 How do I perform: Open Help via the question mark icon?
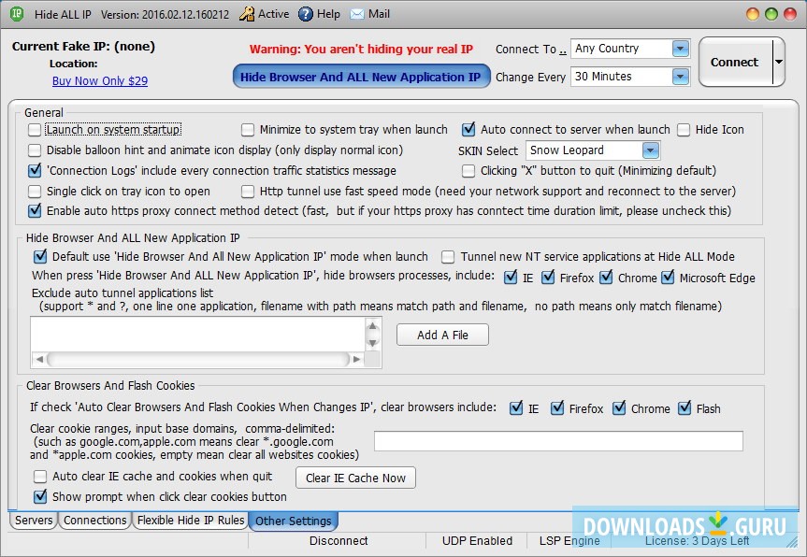click(x=305, y=14)
